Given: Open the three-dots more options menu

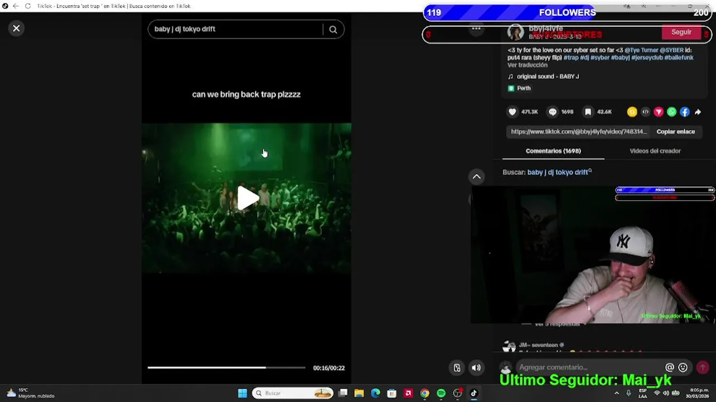Looking at the screenshot, I should click(x=476, y=28).
